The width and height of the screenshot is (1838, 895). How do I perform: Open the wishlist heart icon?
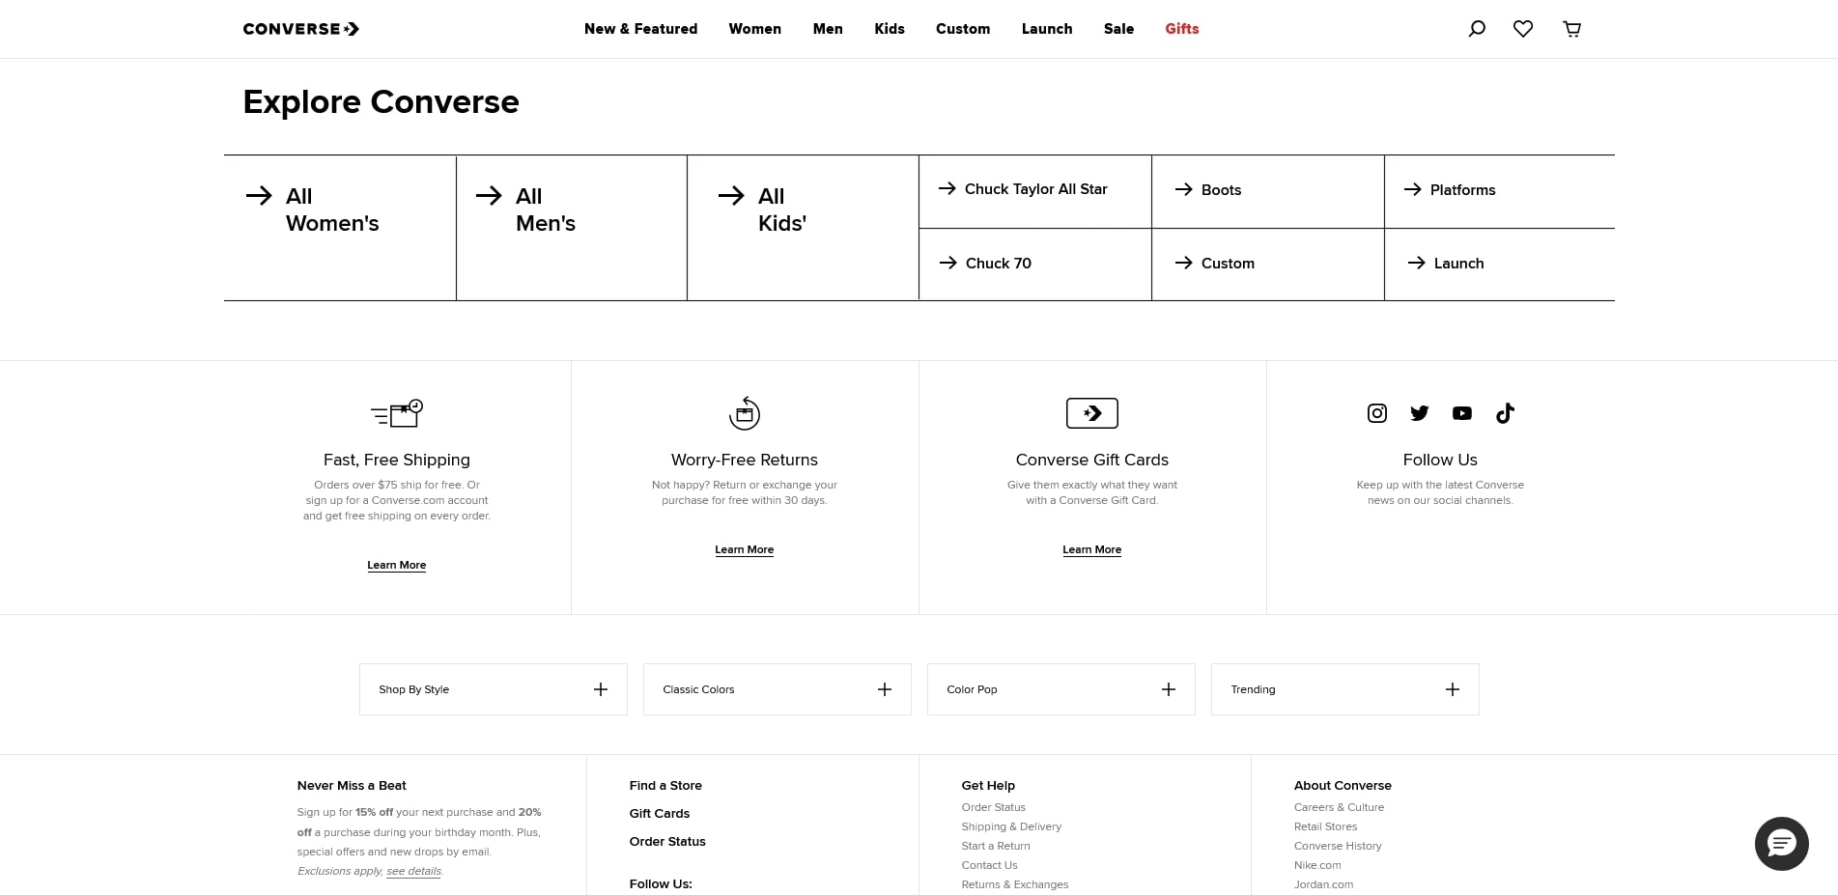[1523, 29]
